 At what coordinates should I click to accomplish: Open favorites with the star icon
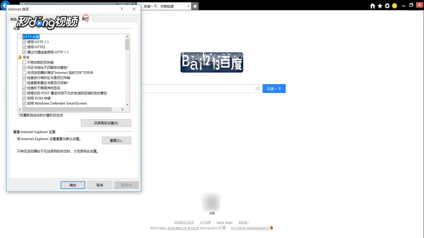[380, 6]
